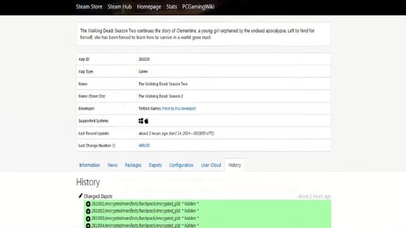Open the Steam Store link
Viewport: 406px width, 228px height.
click(x=89, y=7)
